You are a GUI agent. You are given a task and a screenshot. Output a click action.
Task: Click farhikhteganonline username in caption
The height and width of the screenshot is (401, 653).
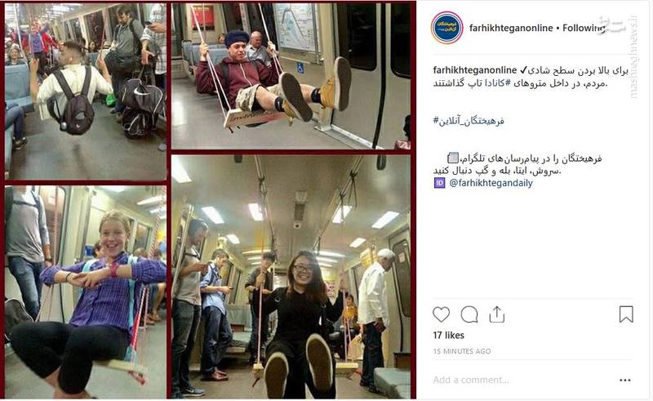[475, 70]
